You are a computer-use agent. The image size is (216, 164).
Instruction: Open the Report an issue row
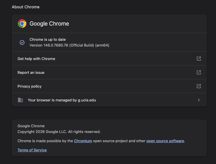(109, 72)
